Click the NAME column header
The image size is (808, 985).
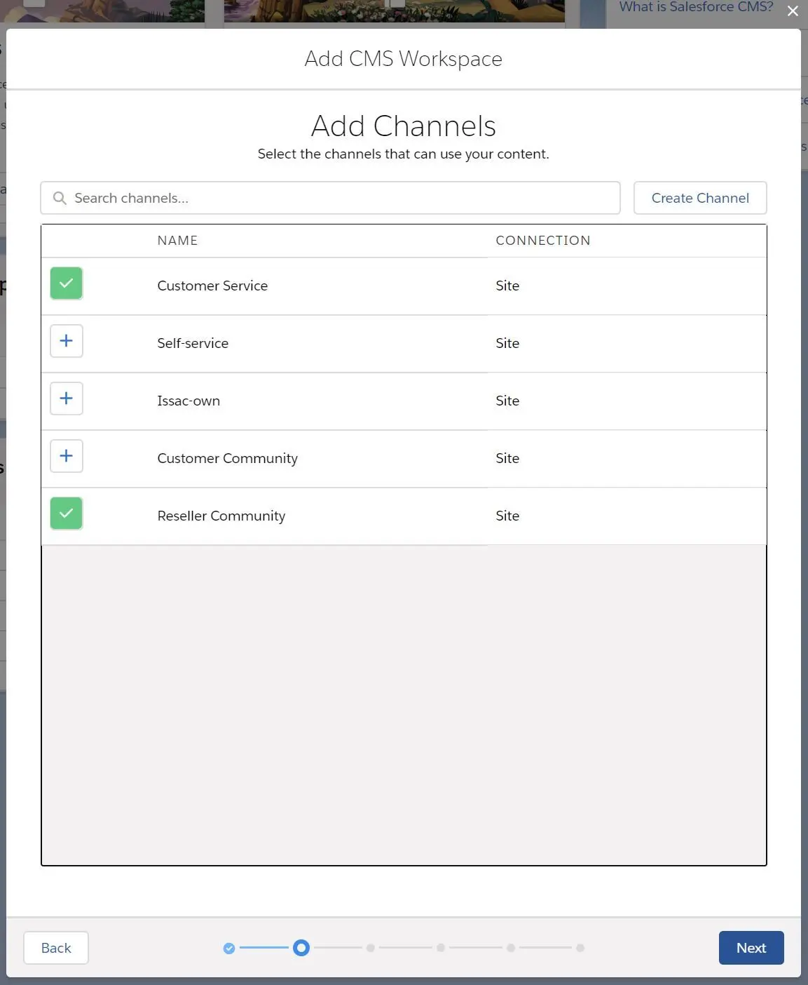177,241
